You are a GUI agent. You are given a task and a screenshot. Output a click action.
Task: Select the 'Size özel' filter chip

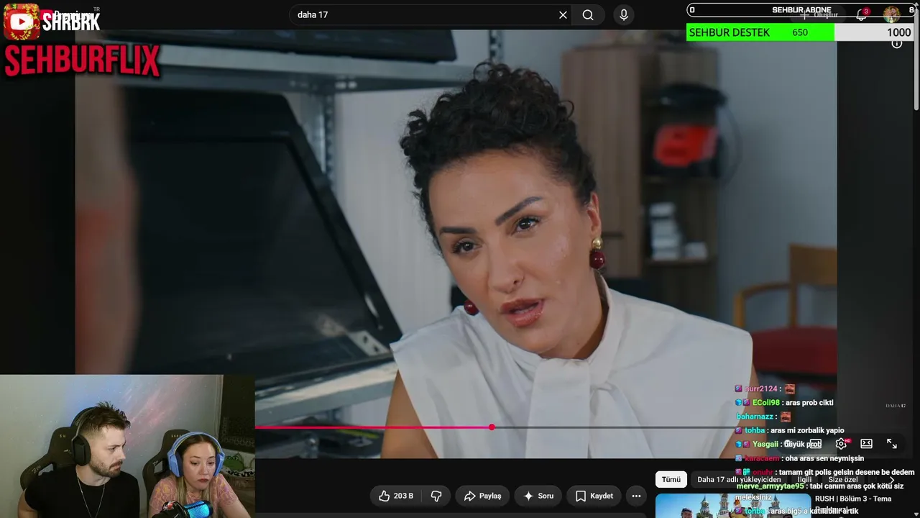pyautogui.click(x=843, y=480)
